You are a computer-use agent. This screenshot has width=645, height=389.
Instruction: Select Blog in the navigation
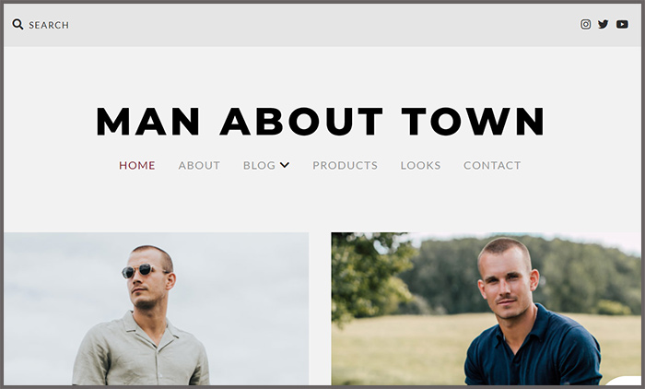pyautogui.click(x=259, y=166)
